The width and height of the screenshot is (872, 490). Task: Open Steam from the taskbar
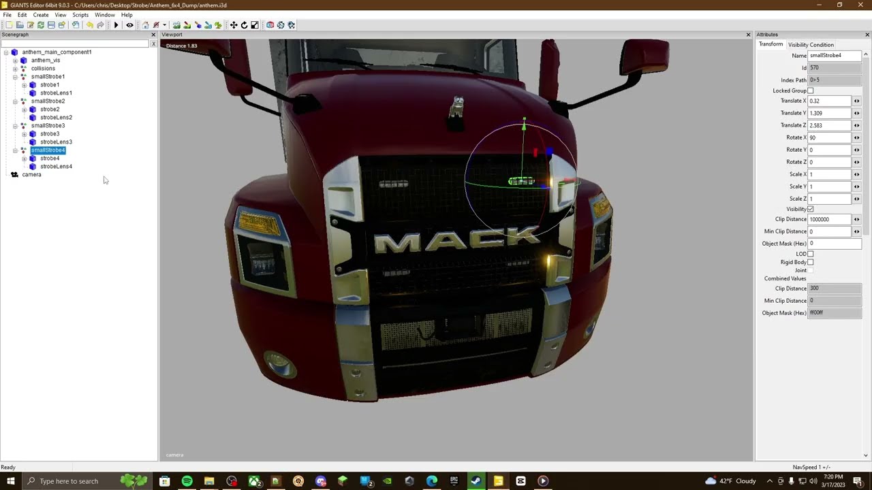pos(476,481)
